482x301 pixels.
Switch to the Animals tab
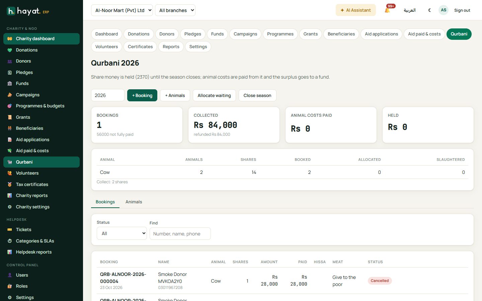(x=134, y=202)
